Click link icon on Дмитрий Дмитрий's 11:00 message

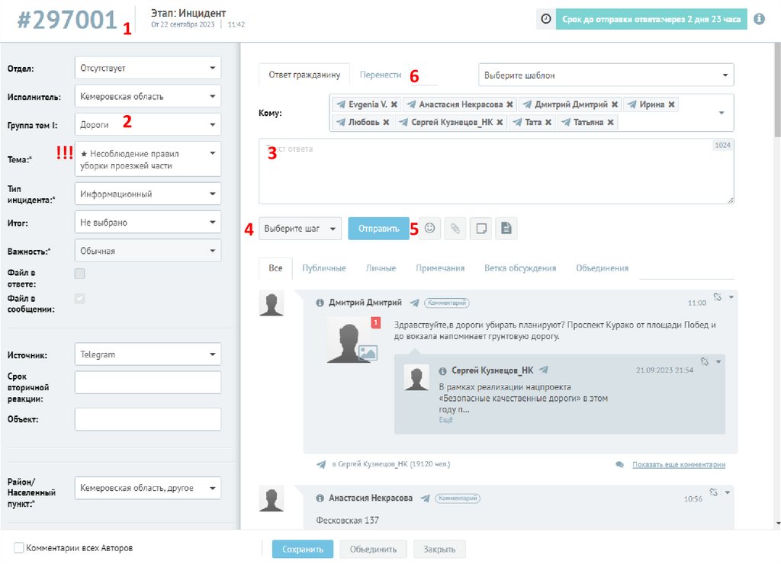(717, 297)
